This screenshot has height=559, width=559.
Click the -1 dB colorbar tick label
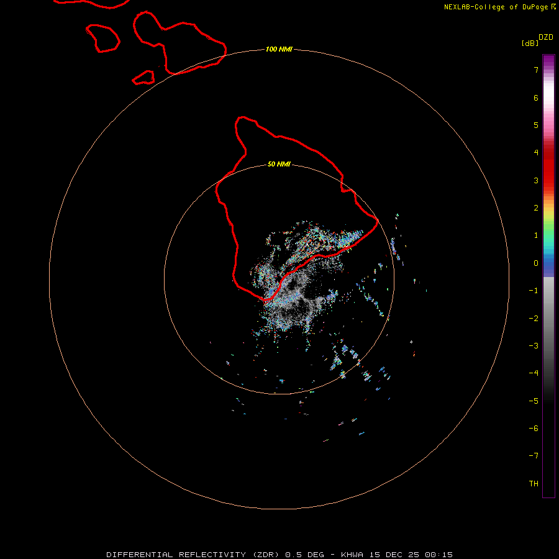coord(534,291)
